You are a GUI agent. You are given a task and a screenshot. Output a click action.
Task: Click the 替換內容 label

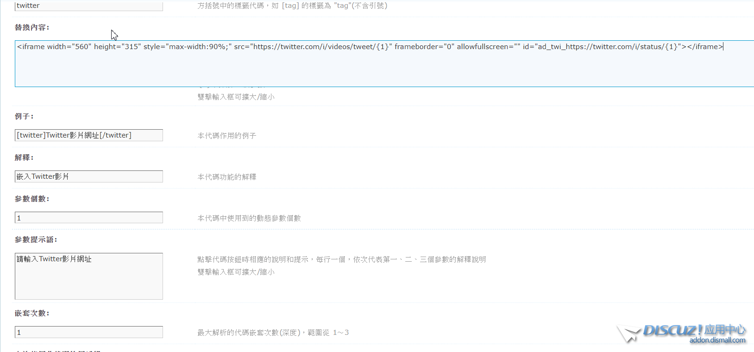(31, 27)
